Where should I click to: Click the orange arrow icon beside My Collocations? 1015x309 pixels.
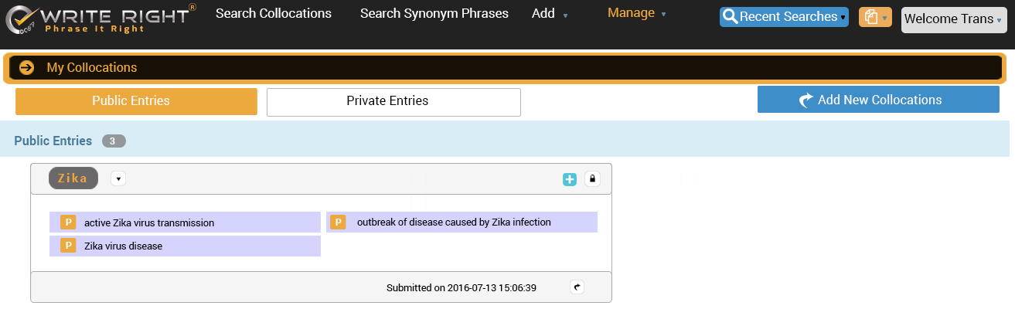click(27, 68)
